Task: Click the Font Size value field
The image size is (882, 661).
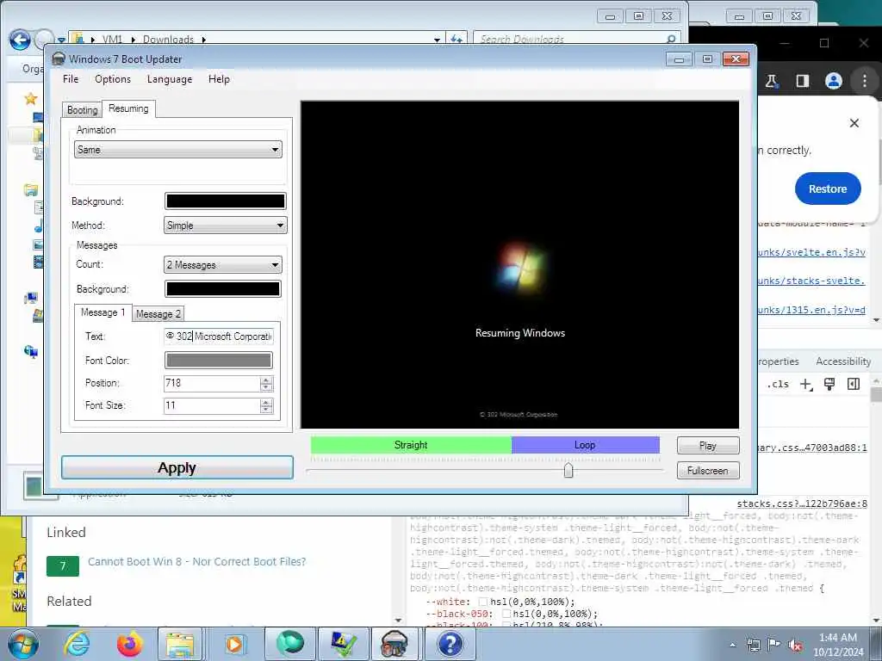Action: coord(212,405)
